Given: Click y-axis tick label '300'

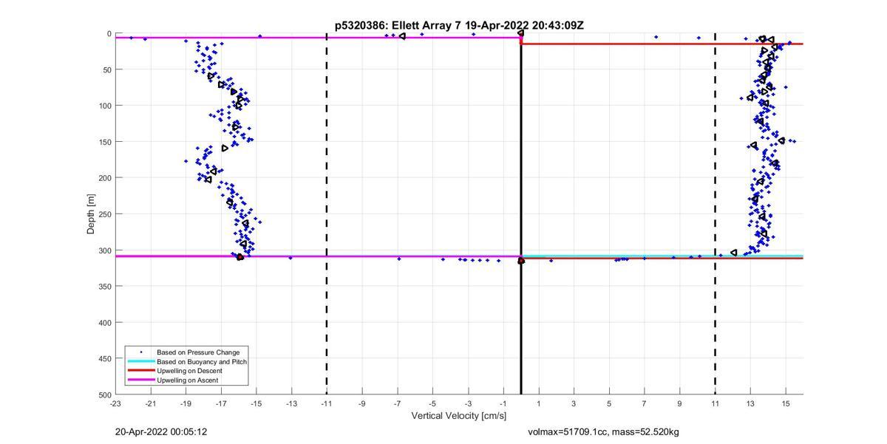Looking at the screenshot, I should point(104,250).
